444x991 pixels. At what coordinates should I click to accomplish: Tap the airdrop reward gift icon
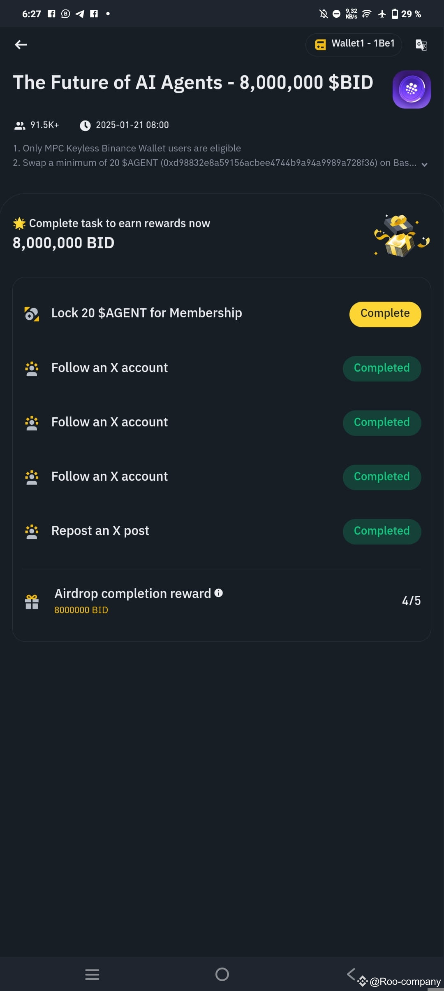32,602
